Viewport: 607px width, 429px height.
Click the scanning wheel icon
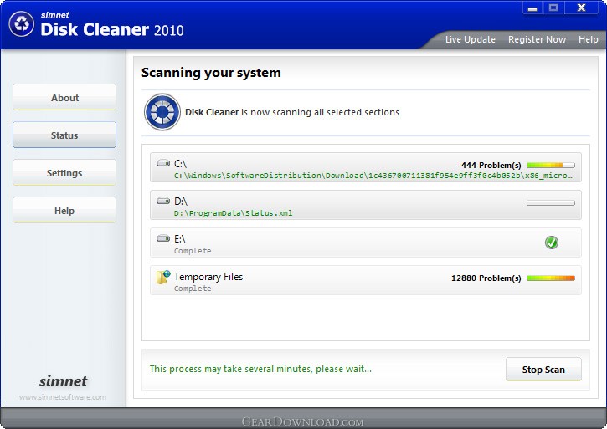click(162, 112)
